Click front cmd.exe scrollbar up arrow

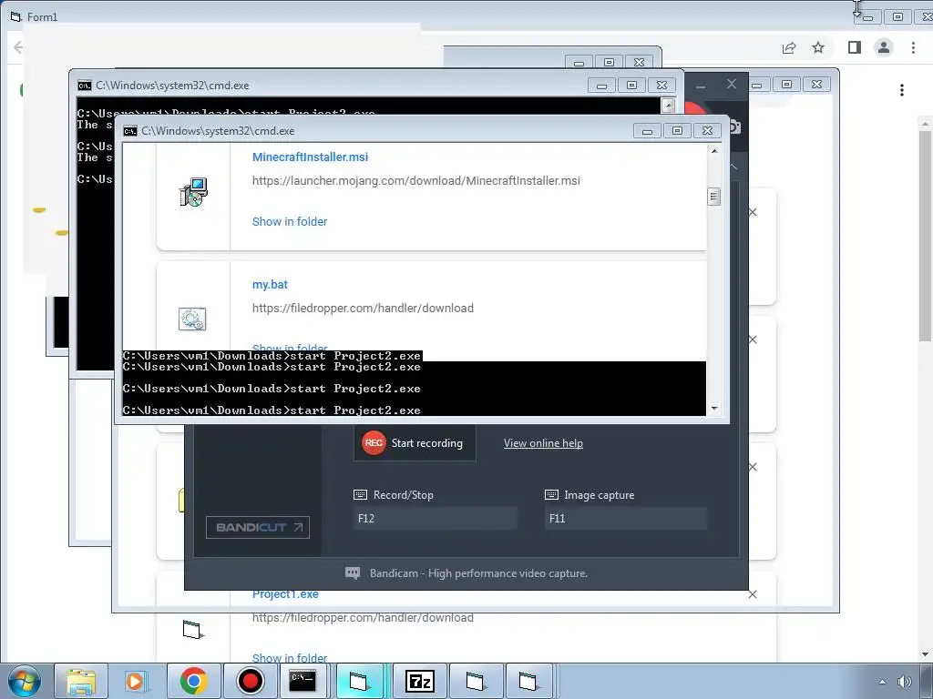(714, 151)
